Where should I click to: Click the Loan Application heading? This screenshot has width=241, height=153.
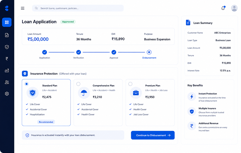tap(39, 22)
